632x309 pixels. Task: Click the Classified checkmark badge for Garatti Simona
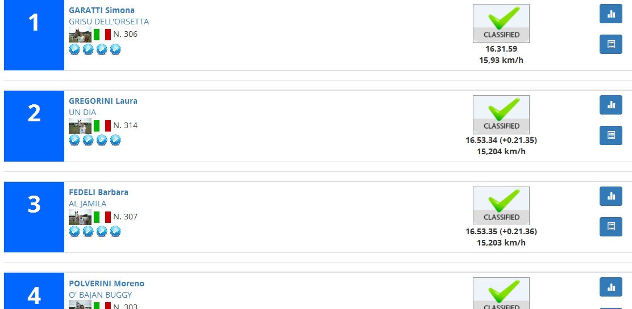tap(501, 23)
